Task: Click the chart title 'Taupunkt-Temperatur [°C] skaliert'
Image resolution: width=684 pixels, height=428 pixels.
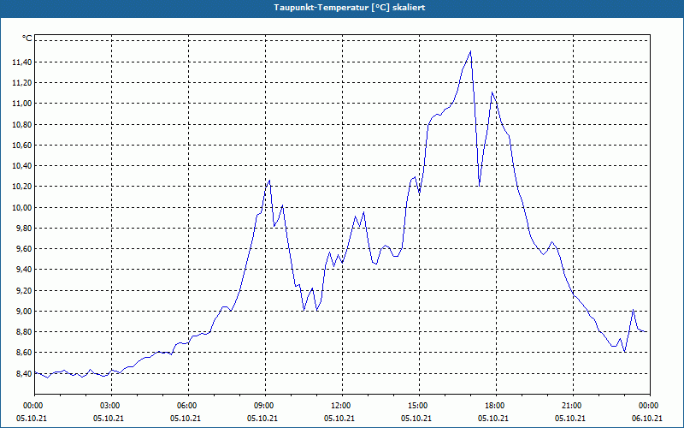Action: 350,8
